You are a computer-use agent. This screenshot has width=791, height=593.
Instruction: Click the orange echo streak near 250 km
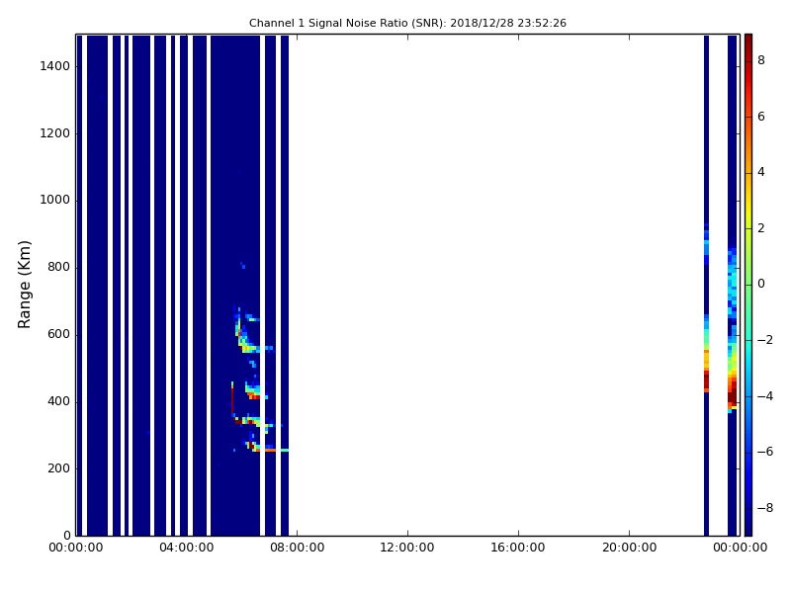269,450
